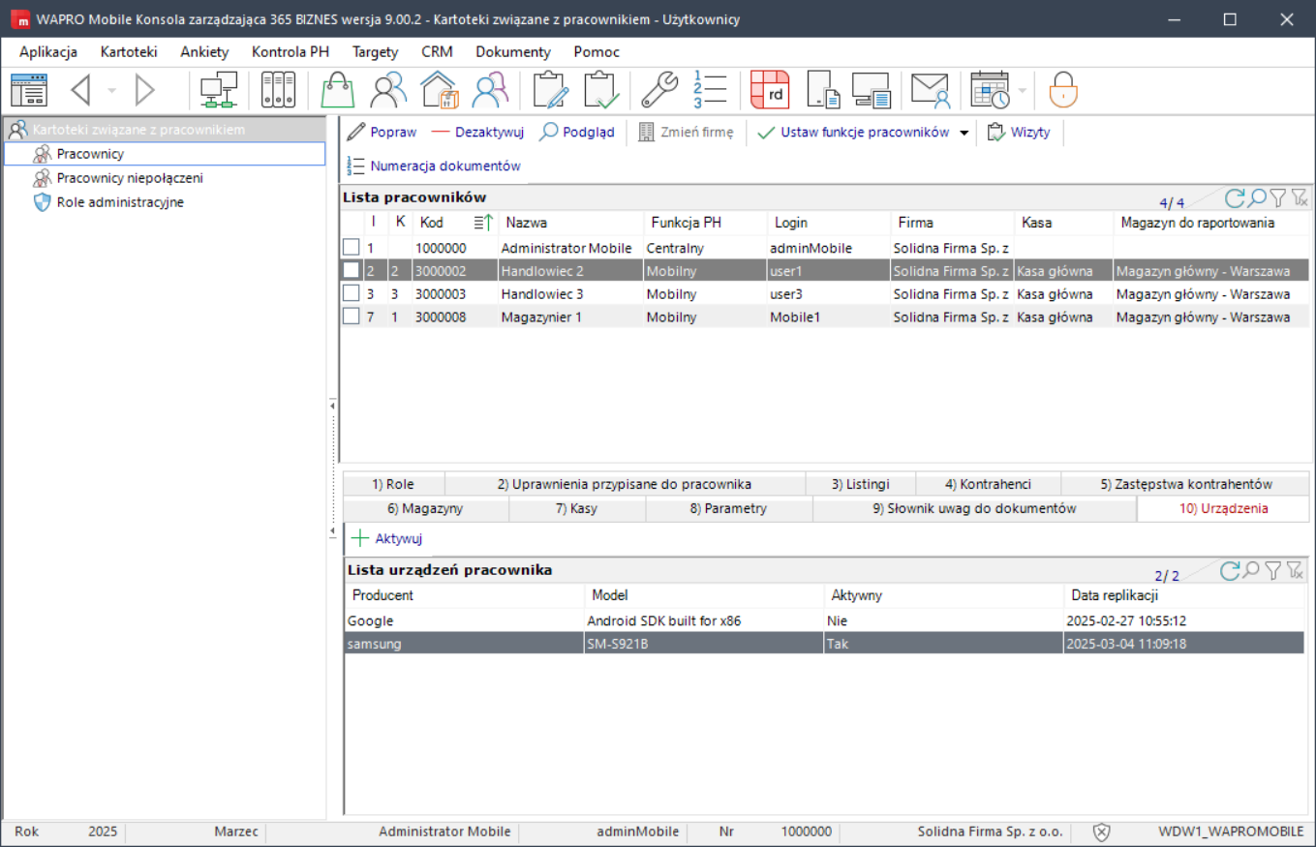Click the clipboard with checkmark toolbar icon
The width and height of the screenshot is (1316, 847).
coord(601,90)
